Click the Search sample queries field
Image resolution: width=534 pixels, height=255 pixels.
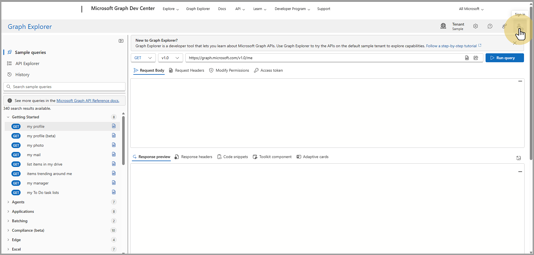67,87
